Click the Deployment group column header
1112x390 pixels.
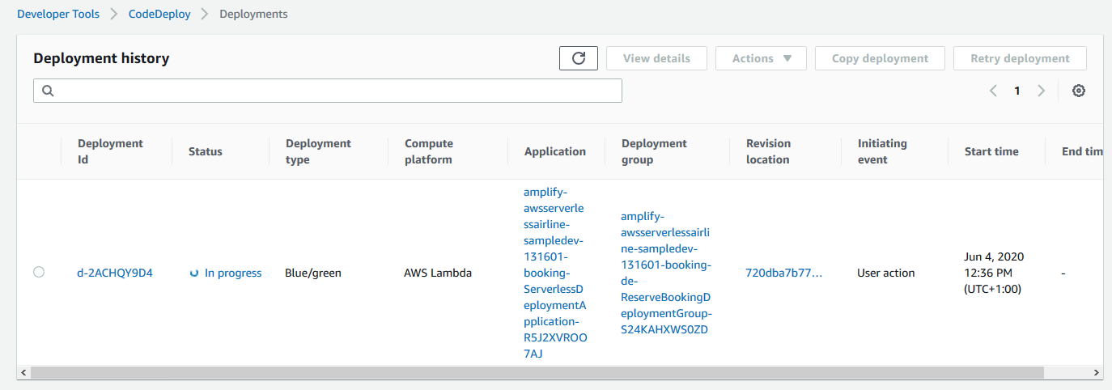(654, 151)
